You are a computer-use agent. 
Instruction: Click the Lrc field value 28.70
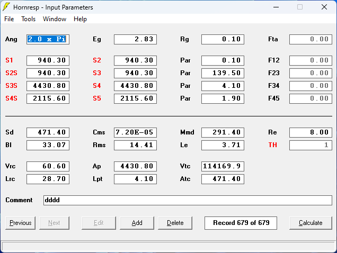(x=48, y=179)
